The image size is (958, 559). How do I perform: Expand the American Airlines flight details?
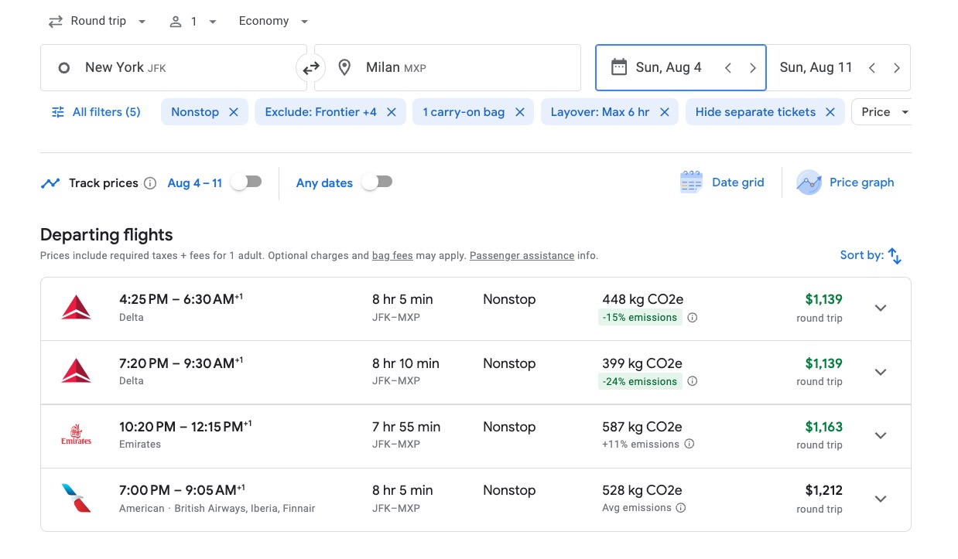coord(880,499)
